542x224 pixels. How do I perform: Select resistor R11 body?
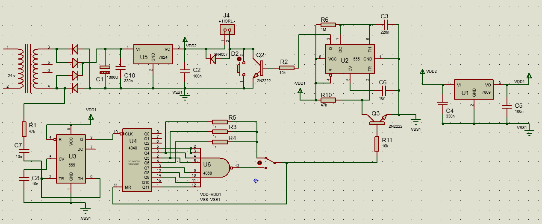click(377, 144)
